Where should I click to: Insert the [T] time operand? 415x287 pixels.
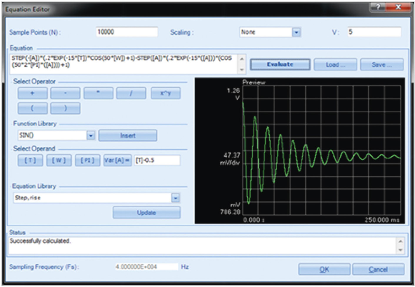pos(30,160)
